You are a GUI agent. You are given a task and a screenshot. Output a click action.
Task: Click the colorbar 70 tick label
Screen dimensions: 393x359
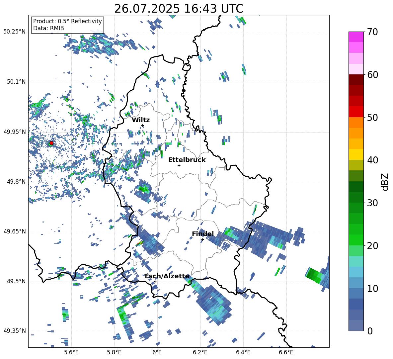tap(372, 32)
